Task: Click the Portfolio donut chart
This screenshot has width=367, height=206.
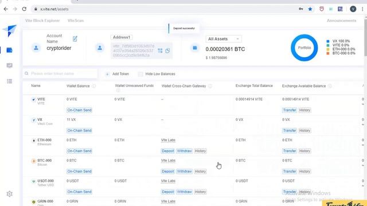Action: point(304,47)
